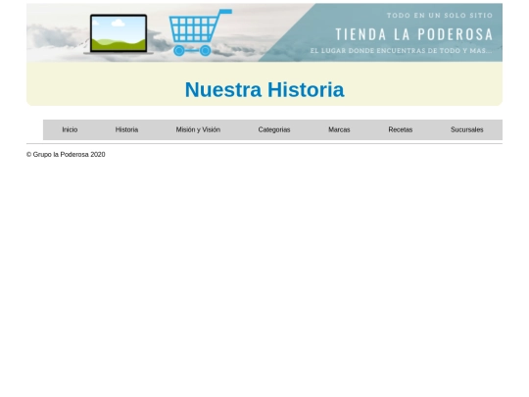The image size is (529, 397).
Task: Click the laptop icon in banner
Action: pos(119,34)
